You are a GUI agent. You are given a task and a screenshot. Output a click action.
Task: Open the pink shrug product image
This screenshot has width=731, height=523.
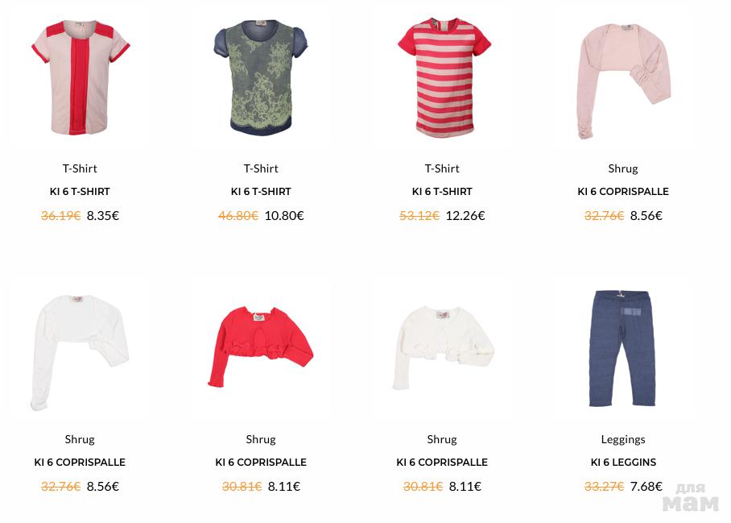click(624, 81)
